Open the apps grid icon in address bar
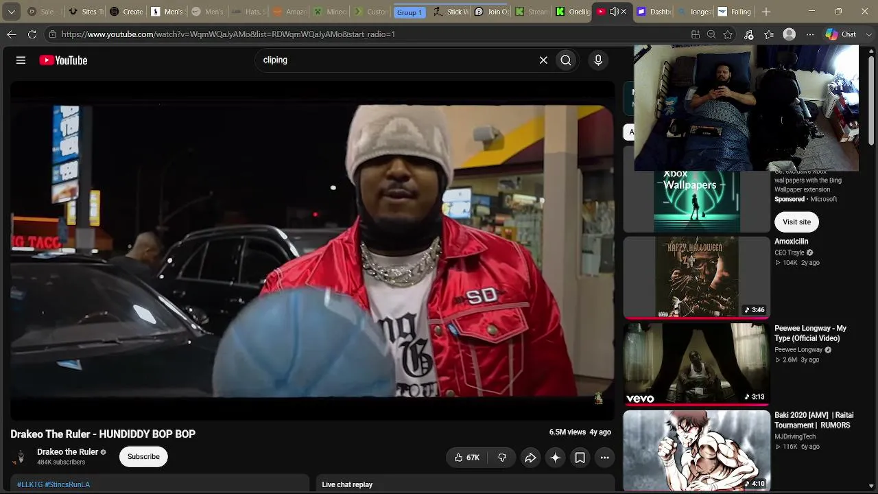The height and width of the screenshot is (494, 878). coord(696,34)
